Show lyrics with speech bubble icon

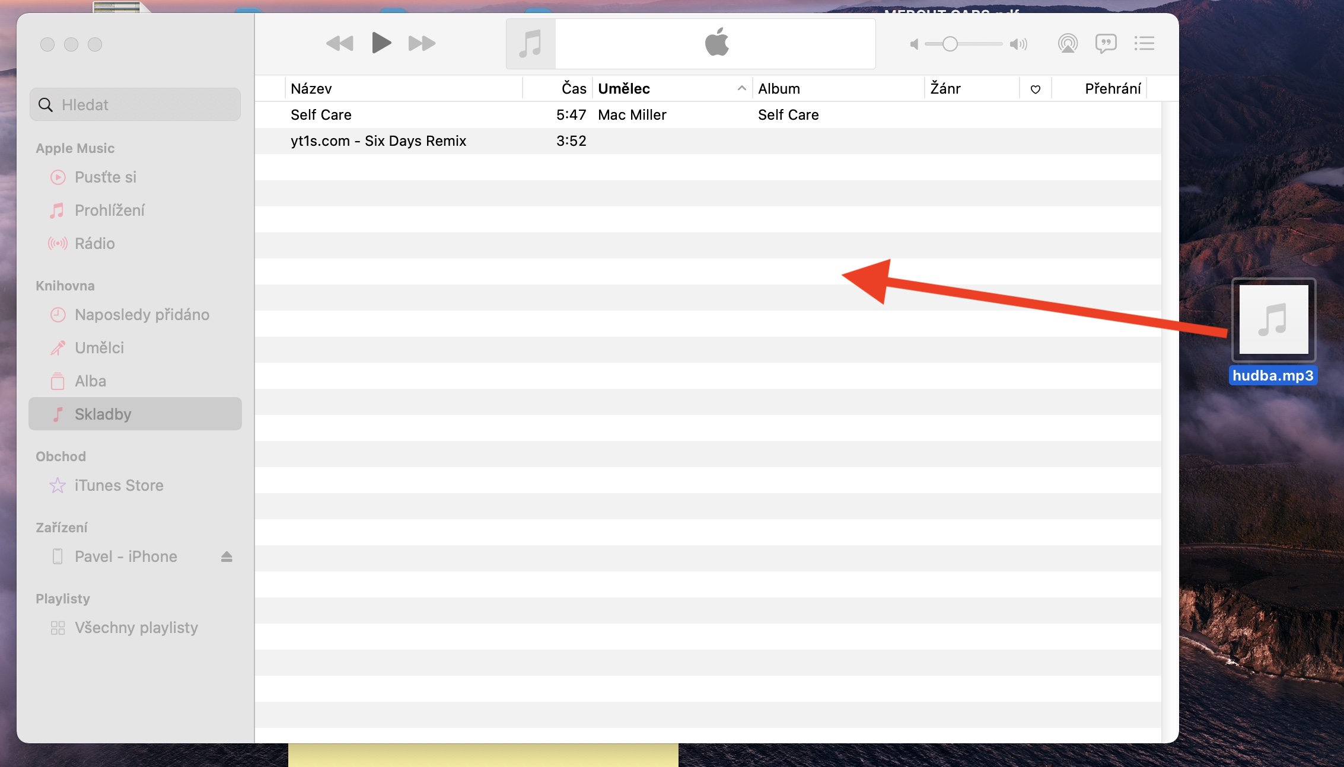pos(1106,43)
